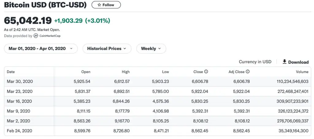314x139 pixels.
Task: Select the Volume column header
Action: point(302,72)
